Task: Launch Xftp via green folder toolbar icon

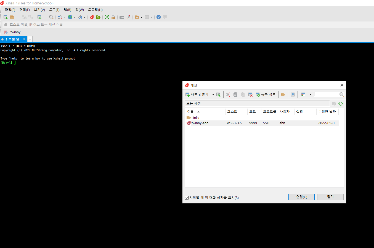Action: click(98, 17)
